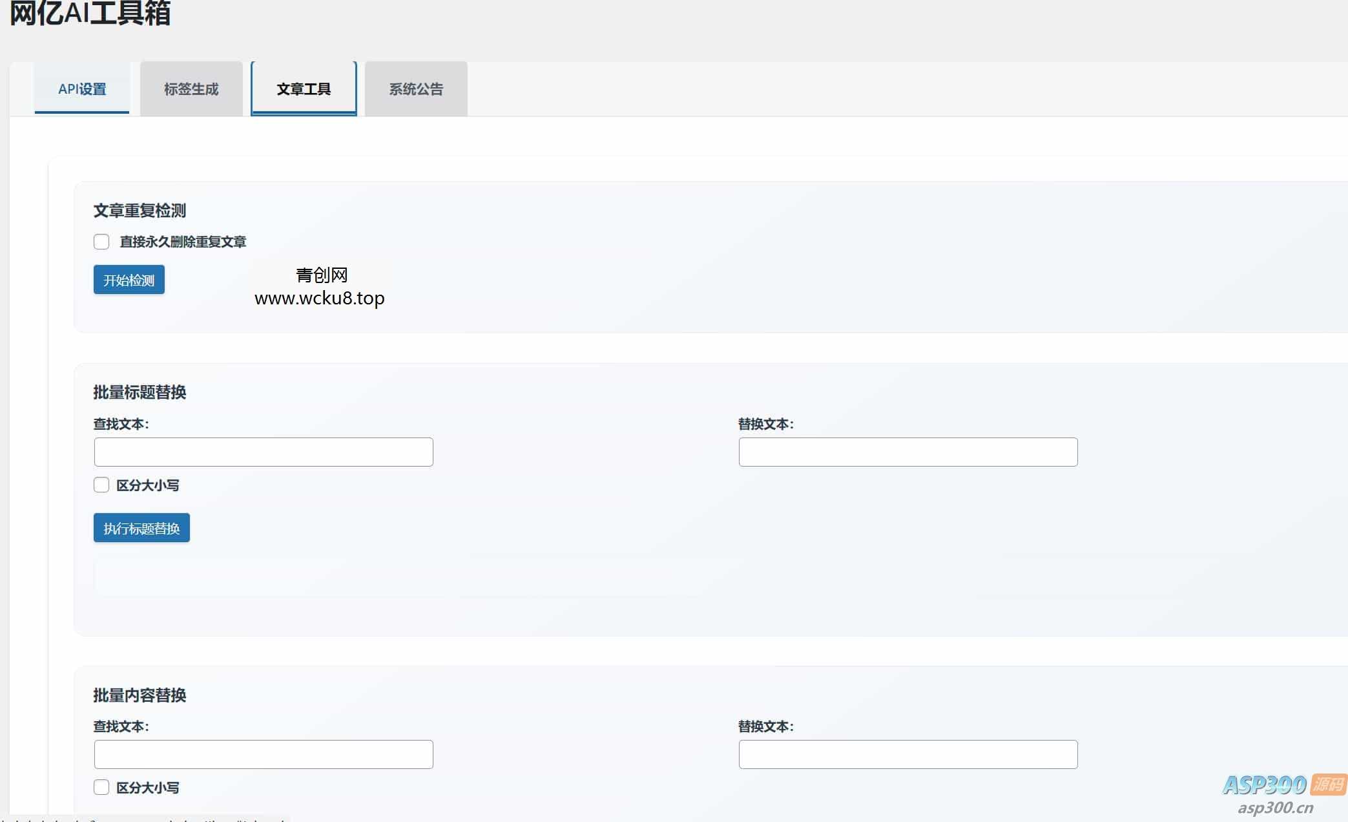
Task: Toggle 区分大小写 under 批量标题替换
Action: point(101,485)
